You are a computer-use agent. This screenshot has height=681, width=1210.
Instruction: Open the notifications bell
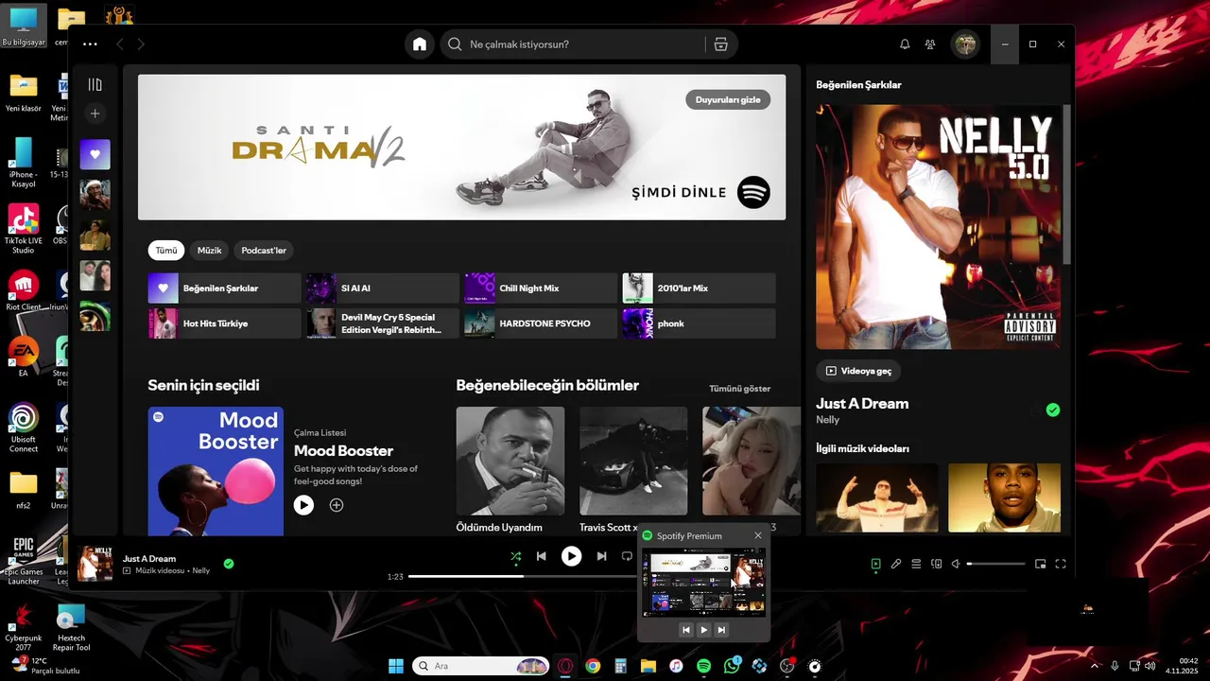click(905, 44)
